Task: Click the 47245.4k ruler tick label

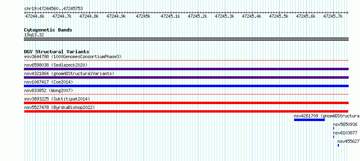Action: (x=252, y=16)
